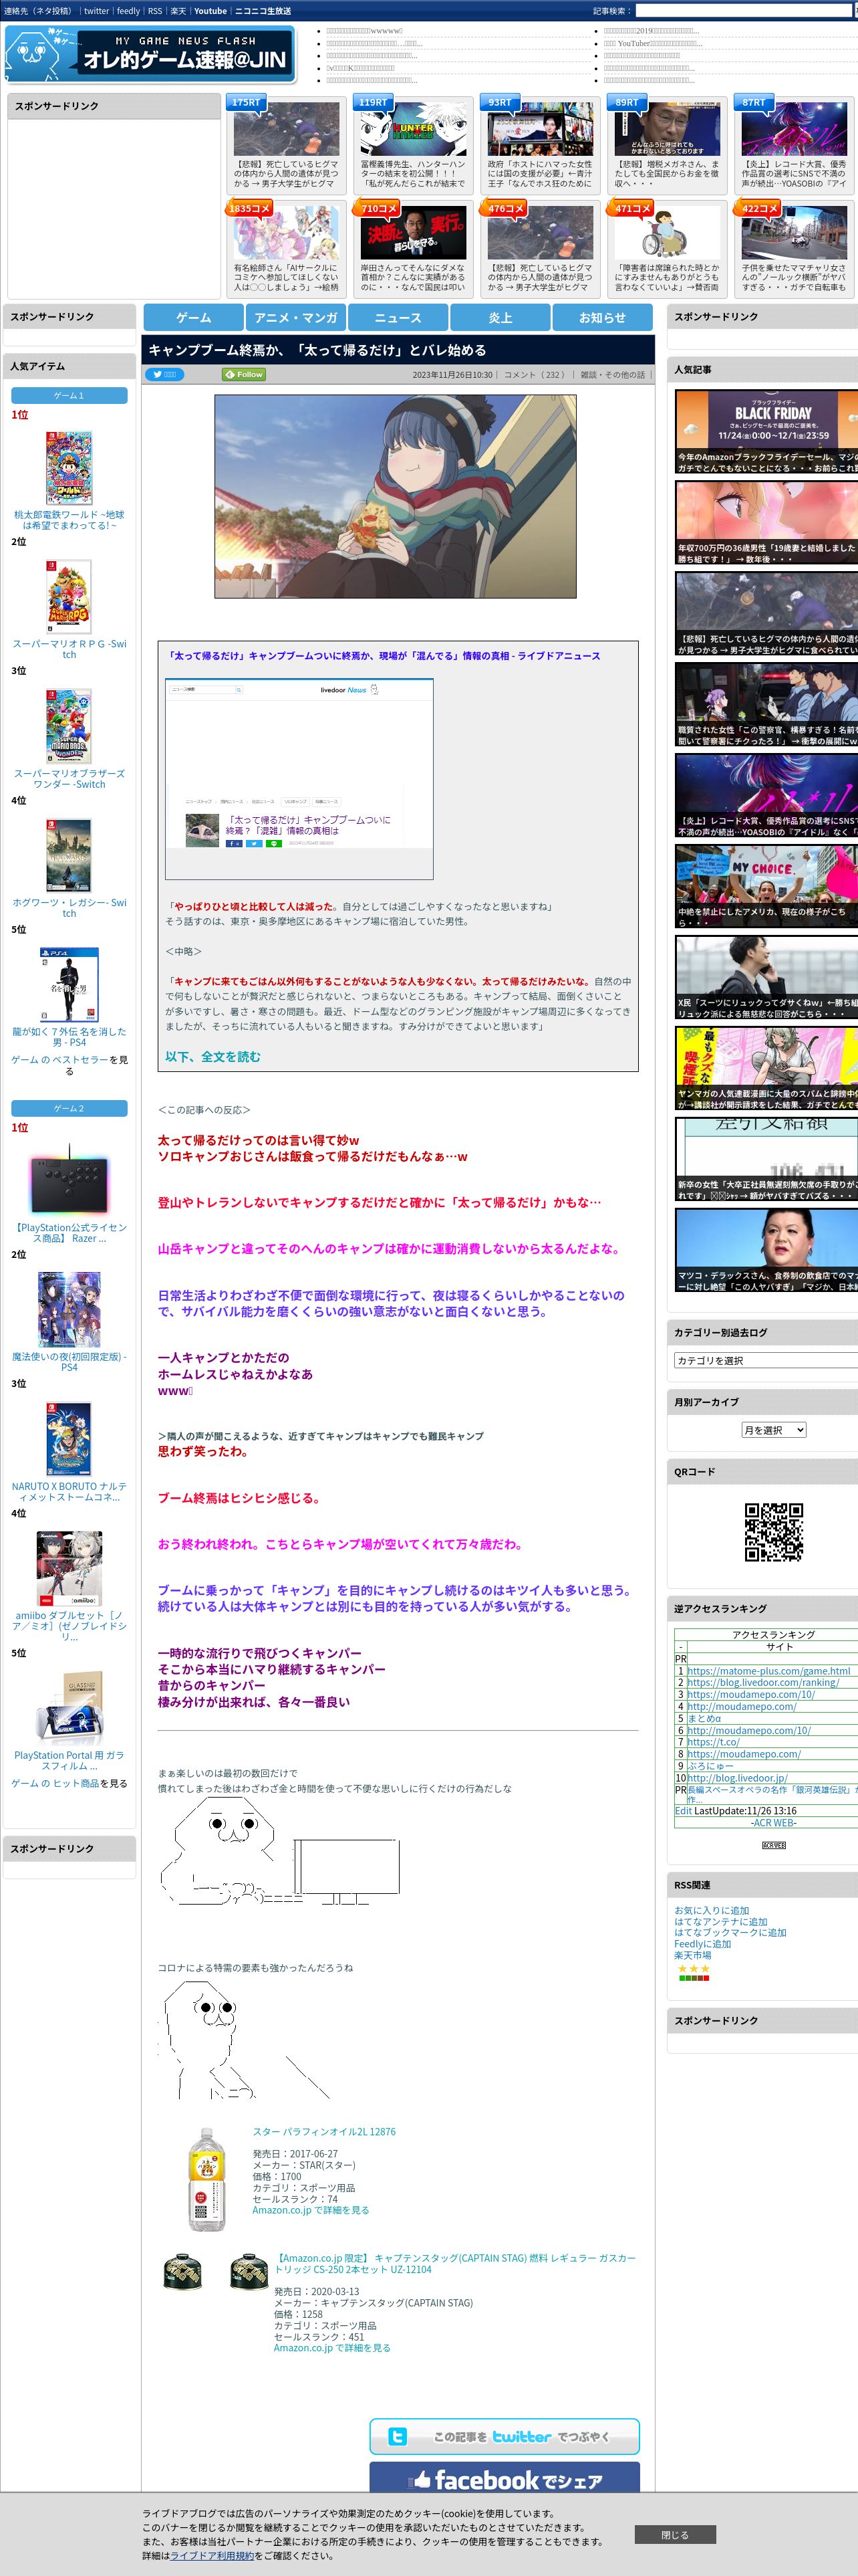The height and width of the screenshot is (2576, 858).
Task: Click the Edit link in access ranking
Action: coord(683,1810)
